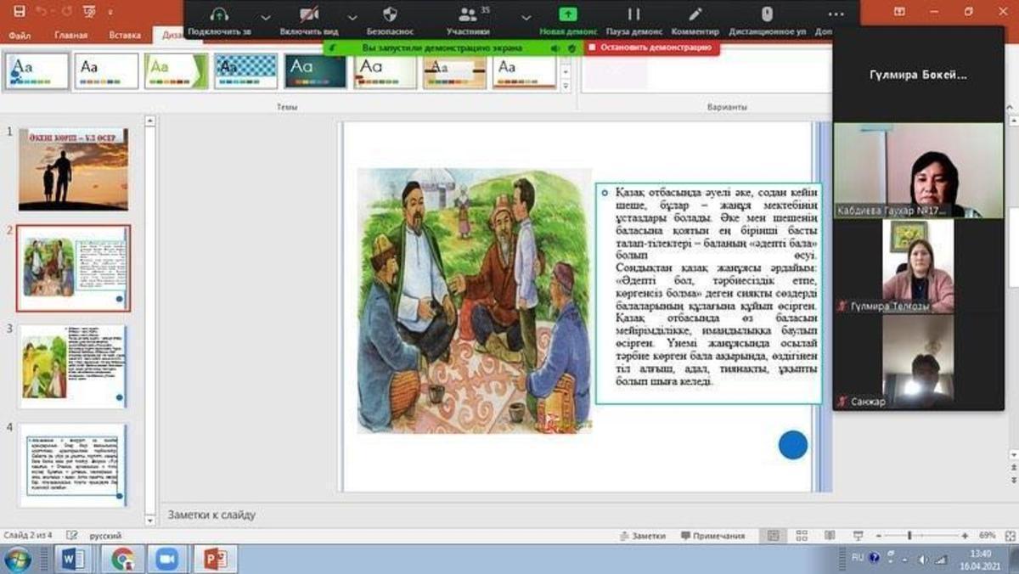Click the Zoom Security shield icon

coord(390,15)
